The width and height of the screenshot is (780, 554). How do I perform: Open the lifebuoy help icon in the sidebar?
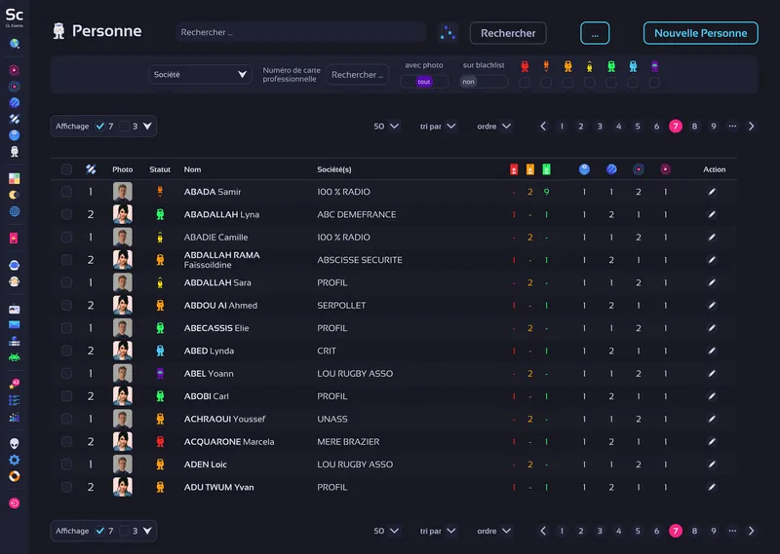(x=15, y=476)
